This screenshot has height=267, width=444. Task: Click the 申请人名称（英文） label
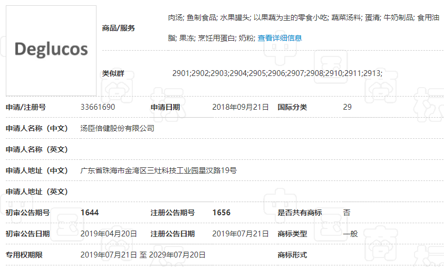coord(37,149)
